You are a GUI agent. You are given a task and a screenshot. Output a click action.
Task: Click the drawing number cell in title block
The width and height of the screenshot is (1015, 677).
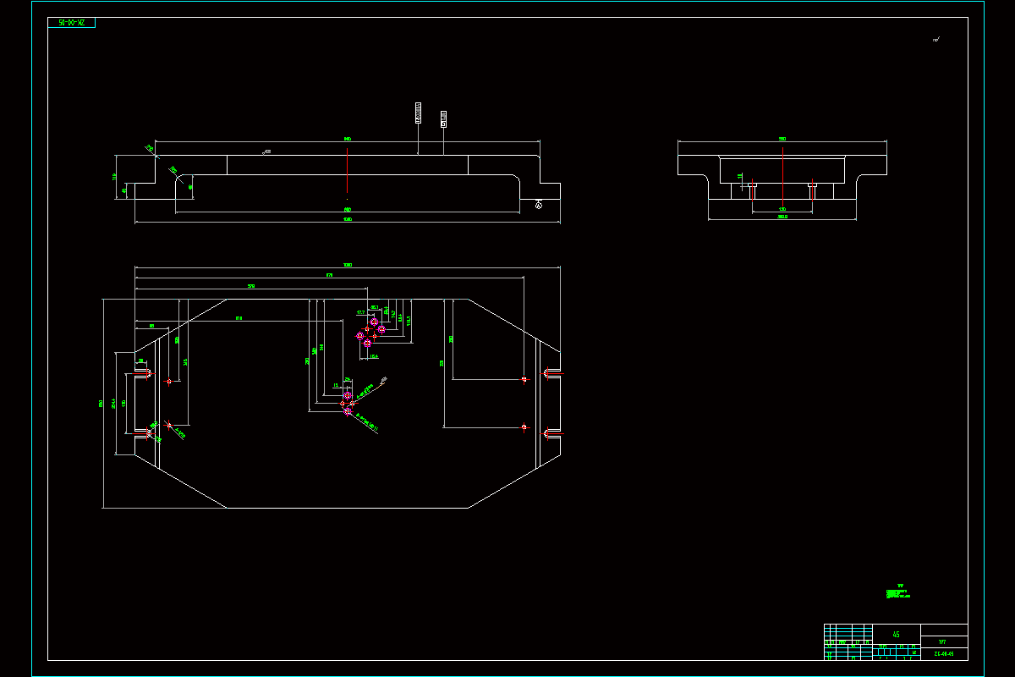coord(944,653)
